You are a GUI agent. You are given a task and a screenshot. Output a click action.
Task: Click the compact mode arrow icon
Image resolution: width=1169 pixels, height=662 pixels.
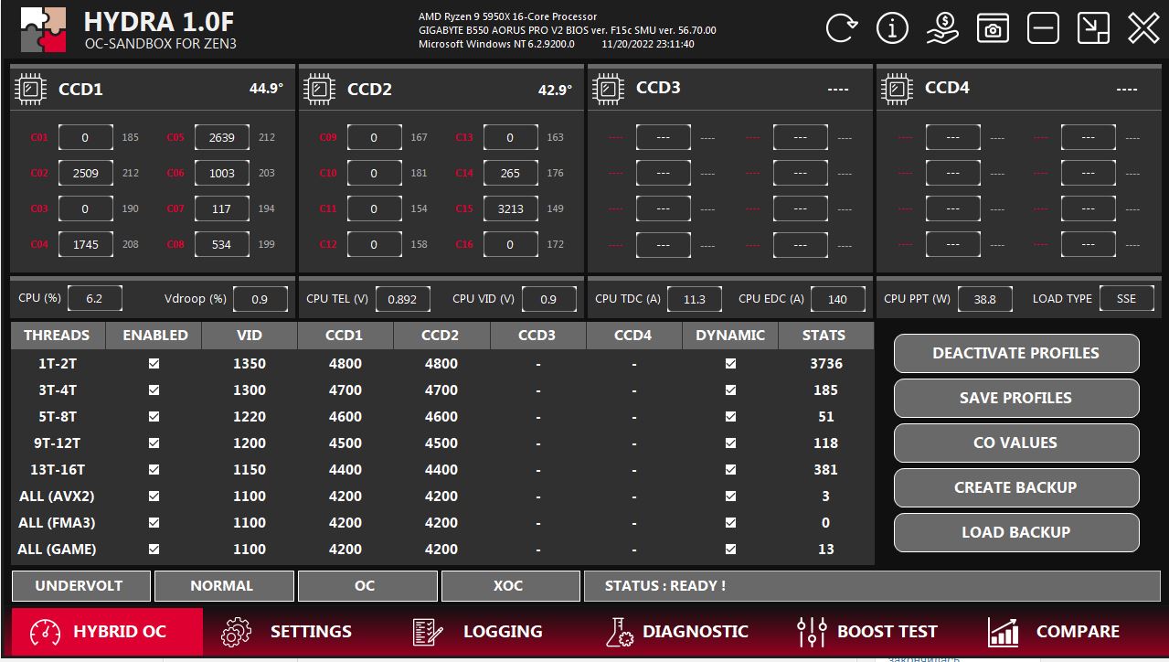[1093, 28]
